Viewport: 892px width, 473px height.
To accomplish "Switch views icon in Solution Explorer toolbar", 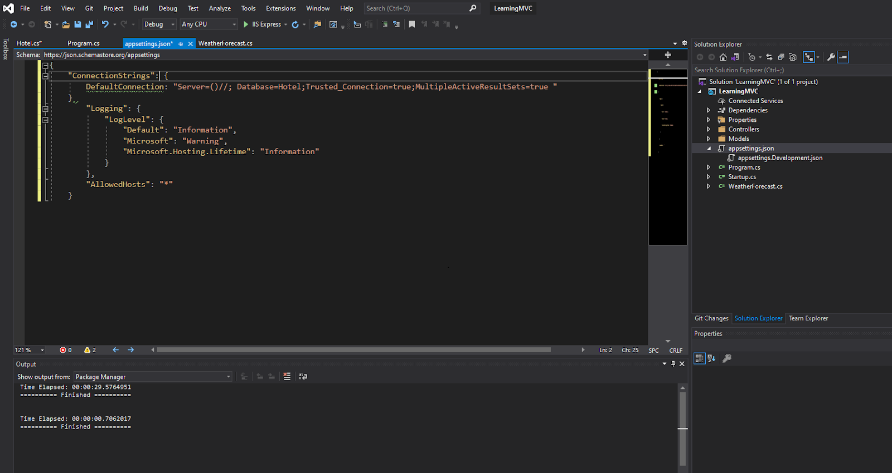I will pos(735,57).
